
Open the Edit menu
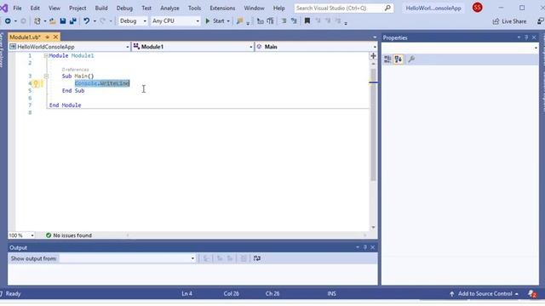pos(35,8)
